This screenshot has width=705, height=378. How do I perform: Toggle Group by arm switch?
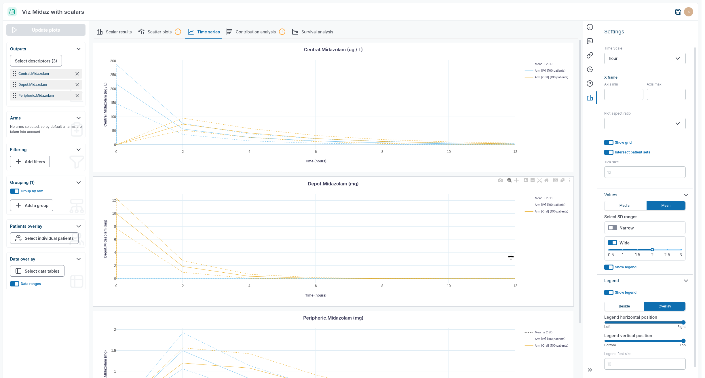click(14, 191)
